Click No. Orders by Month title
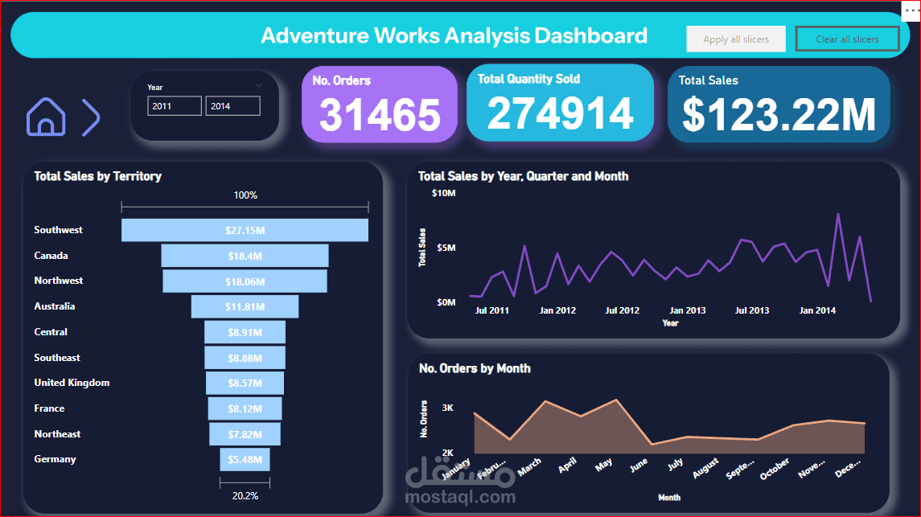 (475, 368)
